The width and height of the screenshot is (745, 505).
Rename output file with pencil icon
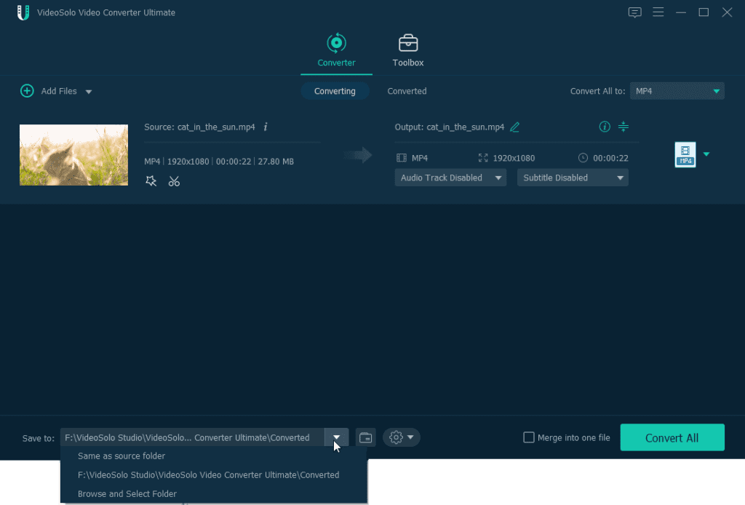point(514,127)
